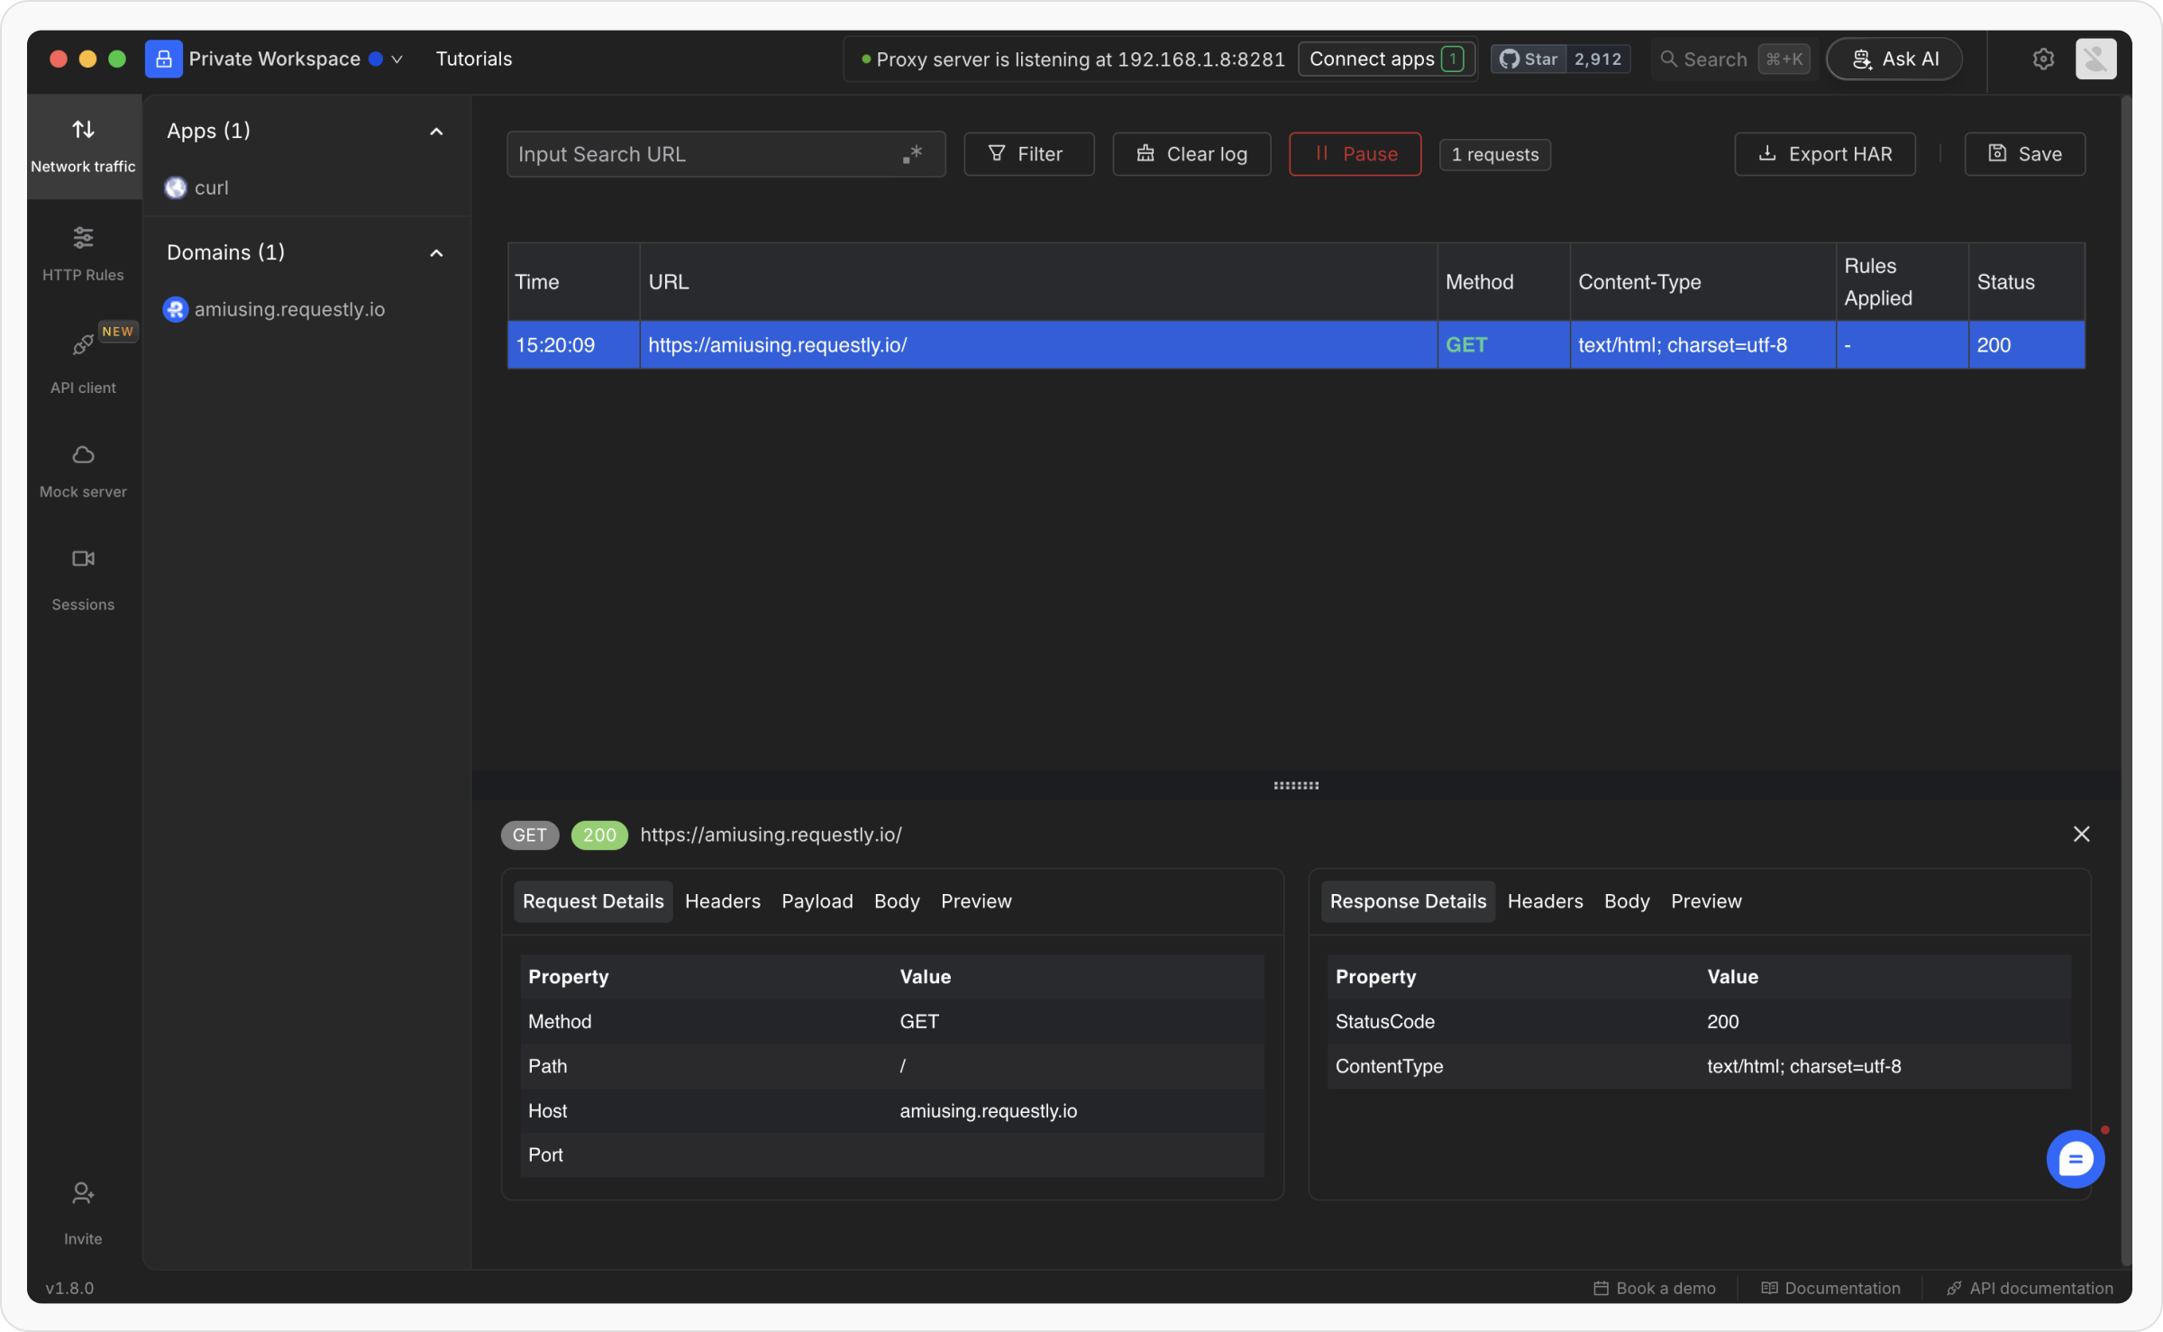This screenshot has height=1332, width=2163.
Task: Filter traffic by the curl app
Action: click(211, 187)
